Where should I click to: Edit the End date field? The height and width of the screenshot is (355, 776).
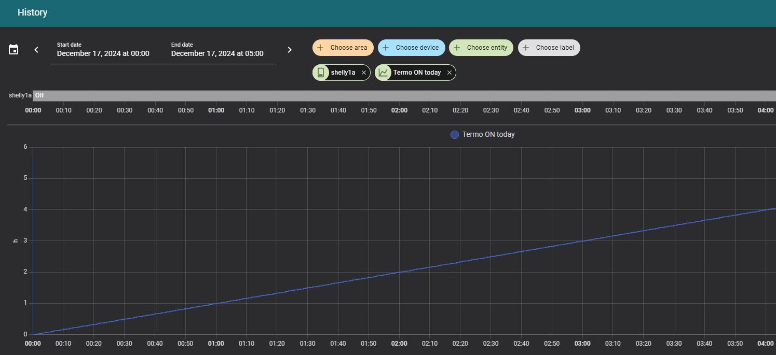coord(217,53)
